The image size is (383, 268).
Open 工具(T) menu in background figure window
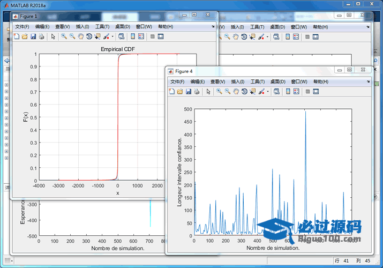[x=257, y=27]
